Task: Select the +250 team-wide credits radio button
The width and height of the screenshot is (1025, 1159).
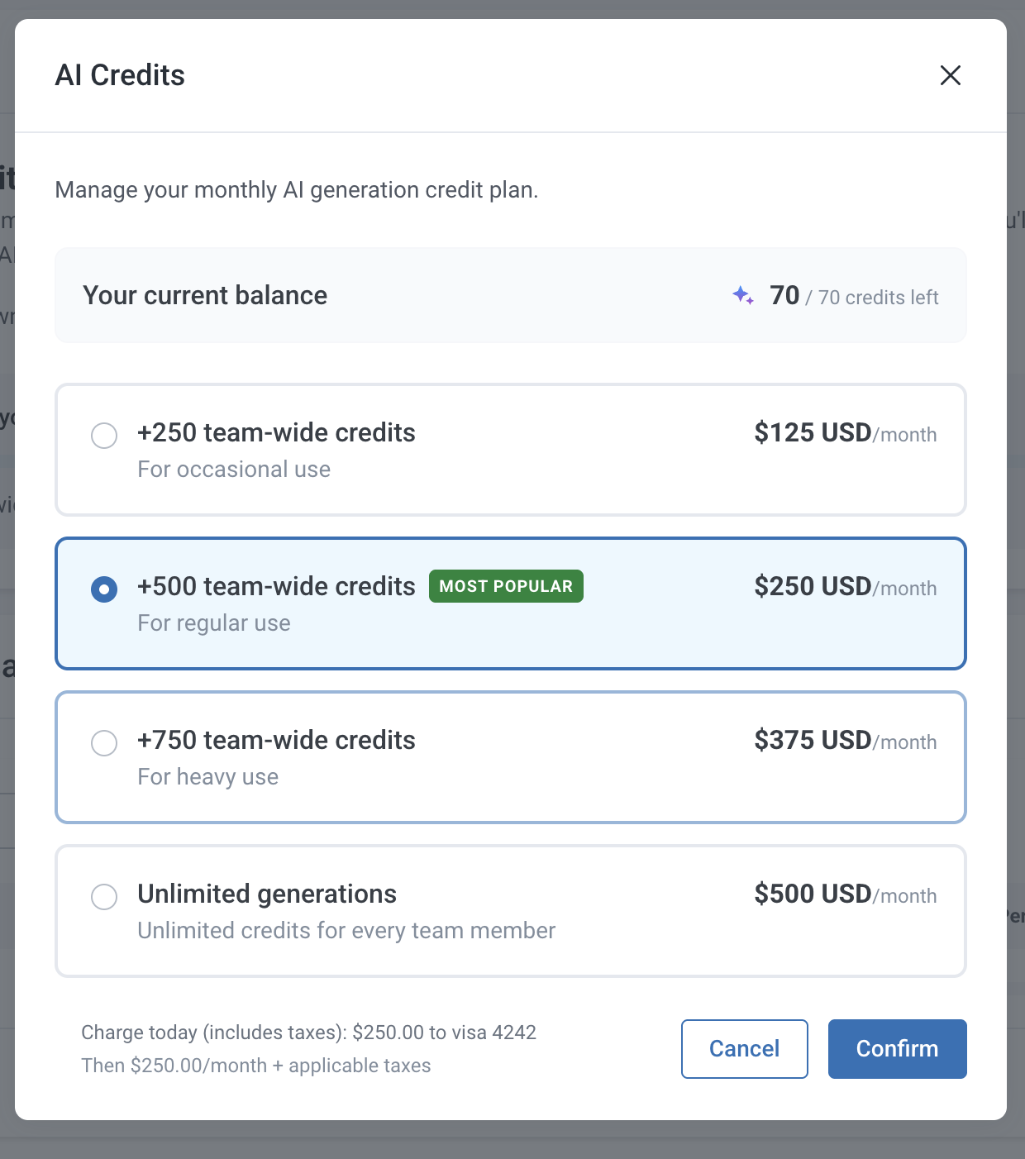Action: [104, 435]
